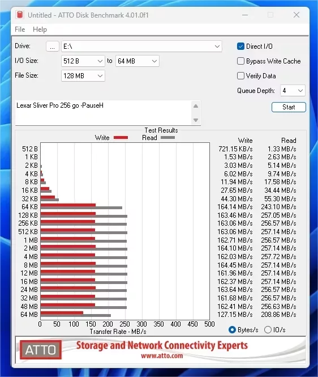318x377 pixels.
Task: Click the 17.58 MB/s read value
Action: coord(280,182)
